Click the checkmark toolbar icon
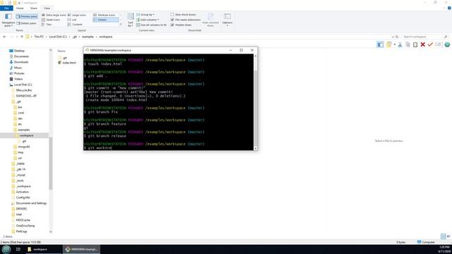This screenshot has height=254, width=452. [x=430, y=44]
